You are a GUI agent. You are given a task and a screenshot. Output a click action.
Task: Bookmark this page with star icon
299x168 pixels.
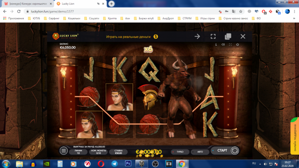pos(241,11)
